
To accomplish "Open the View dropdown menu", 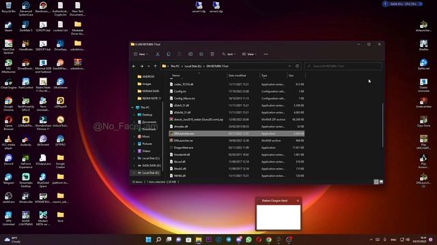I will [249, 54].
